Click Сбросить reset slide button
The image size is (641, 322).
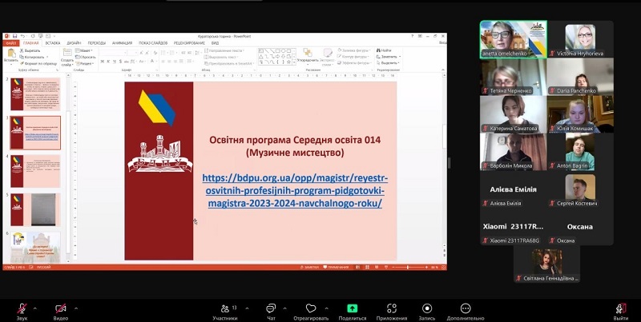[86, 57]
